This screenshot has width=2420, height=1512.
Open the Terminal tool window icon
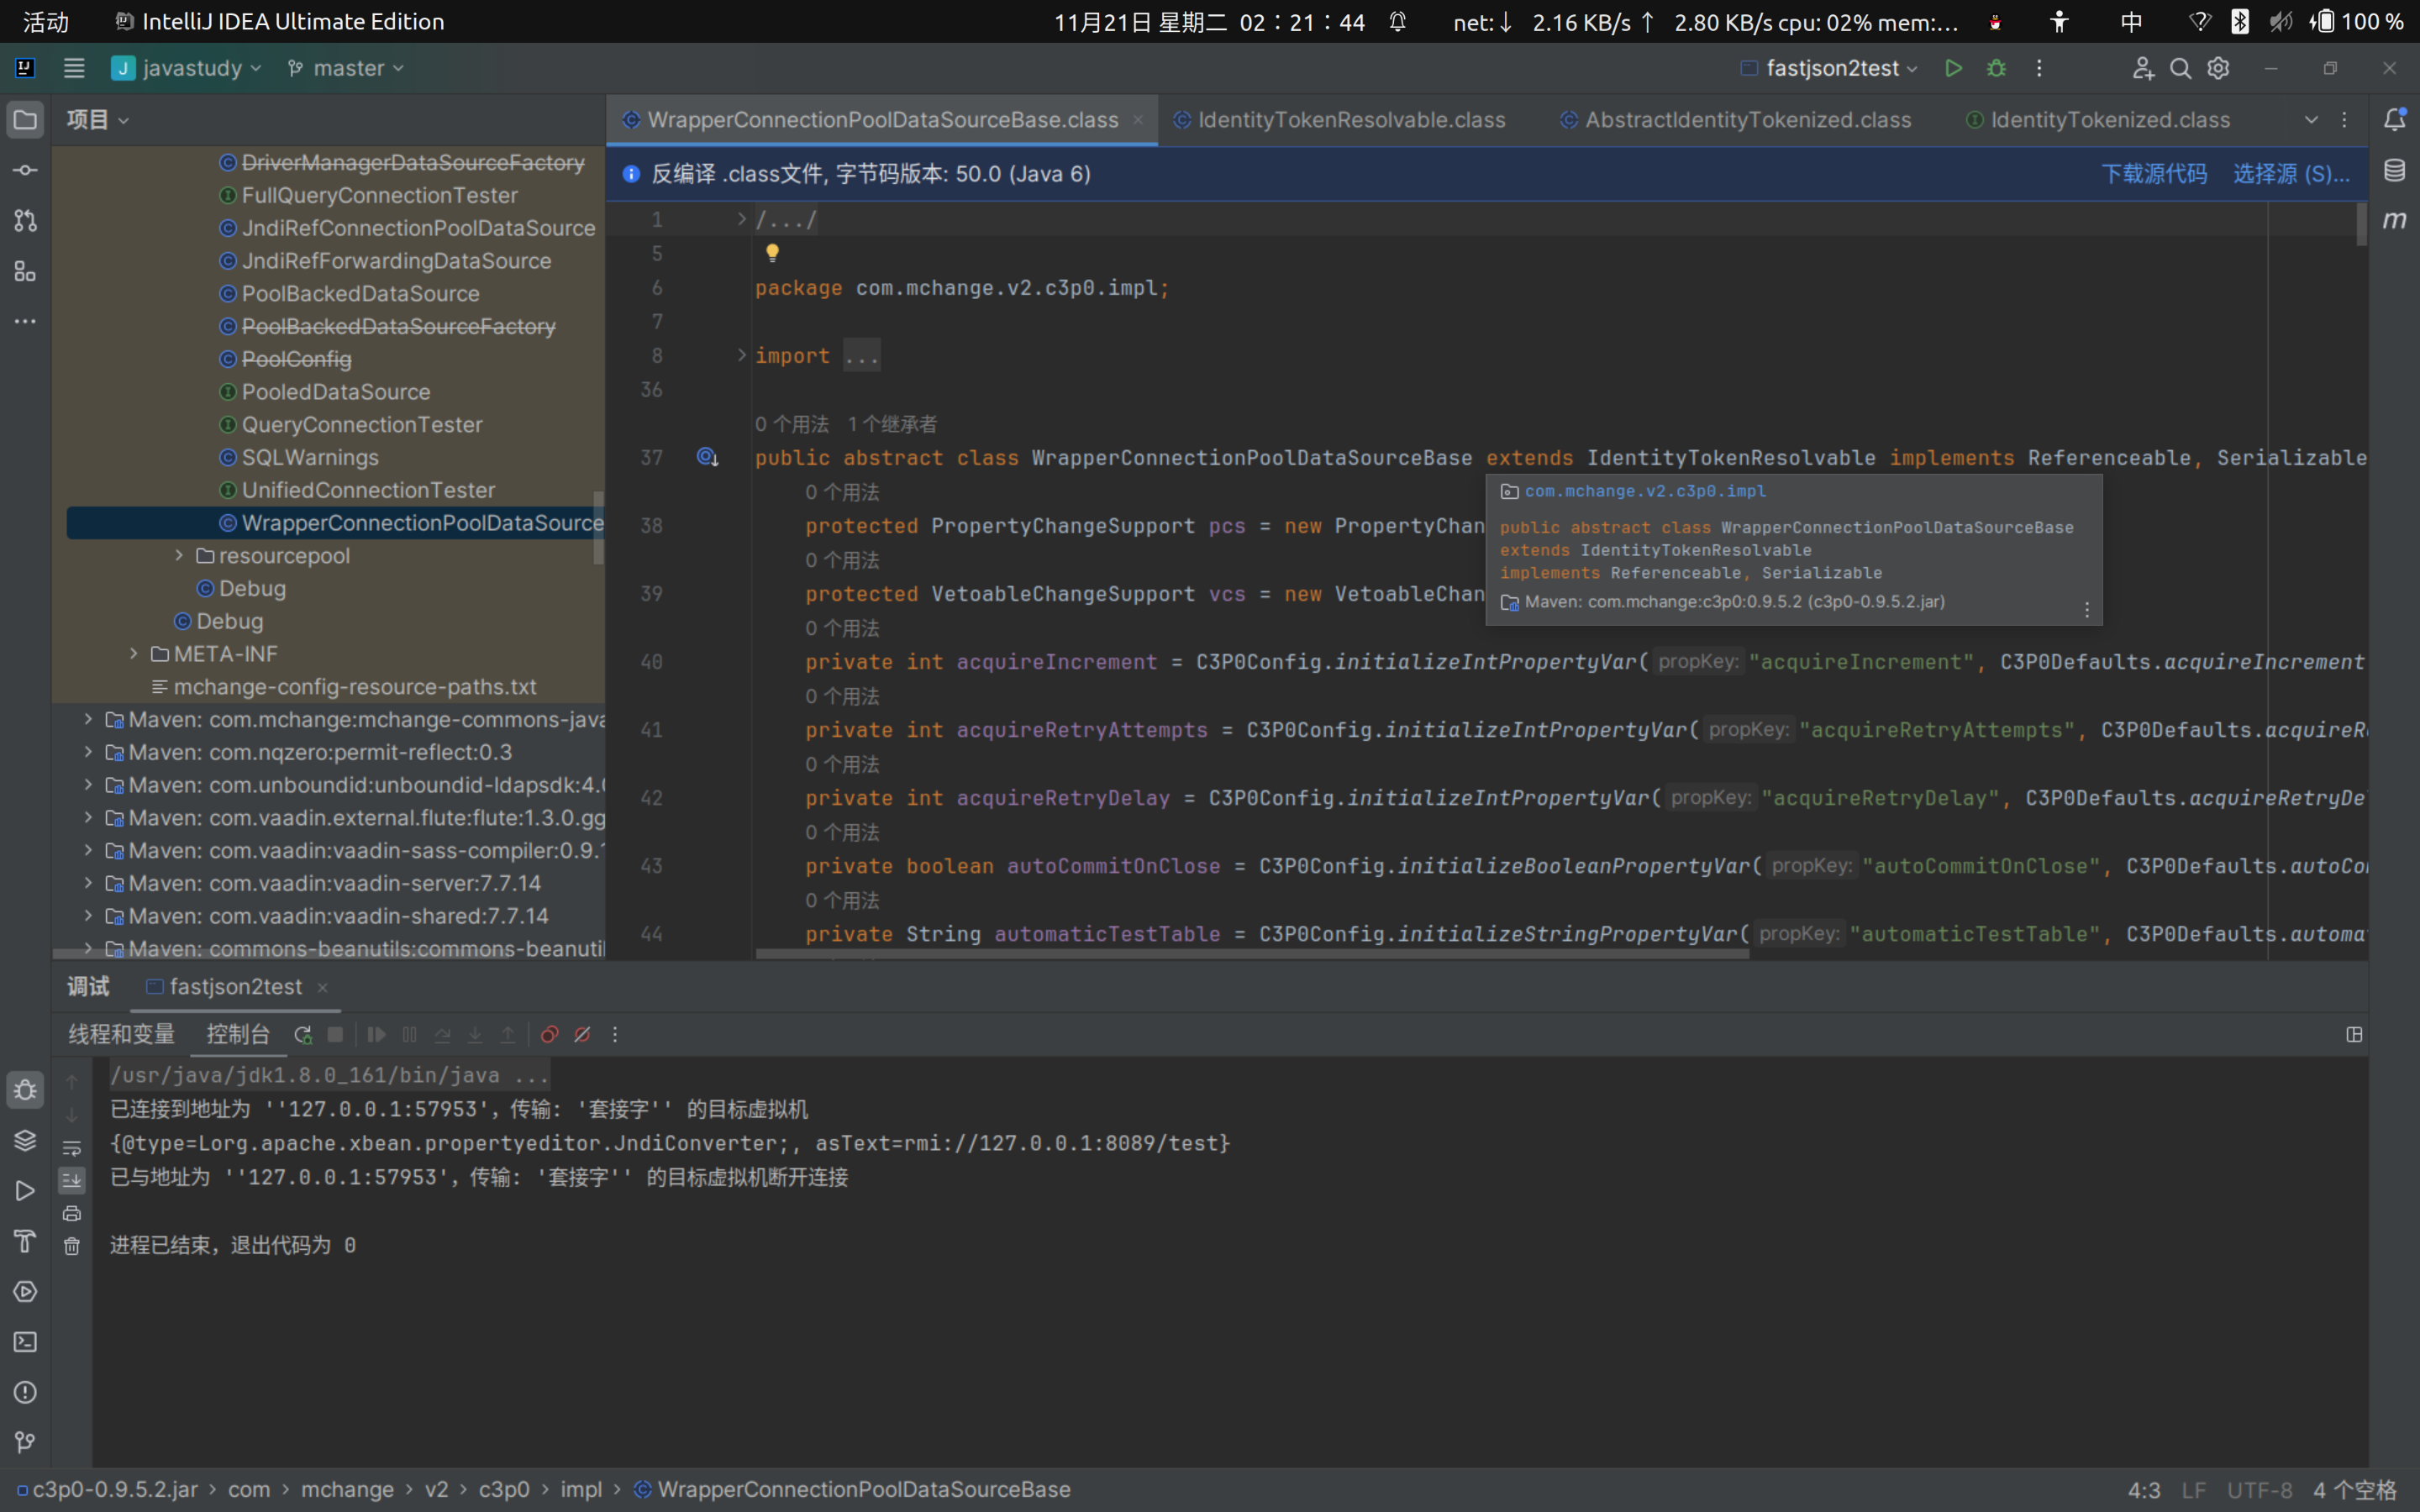(x=25, y=1342)
